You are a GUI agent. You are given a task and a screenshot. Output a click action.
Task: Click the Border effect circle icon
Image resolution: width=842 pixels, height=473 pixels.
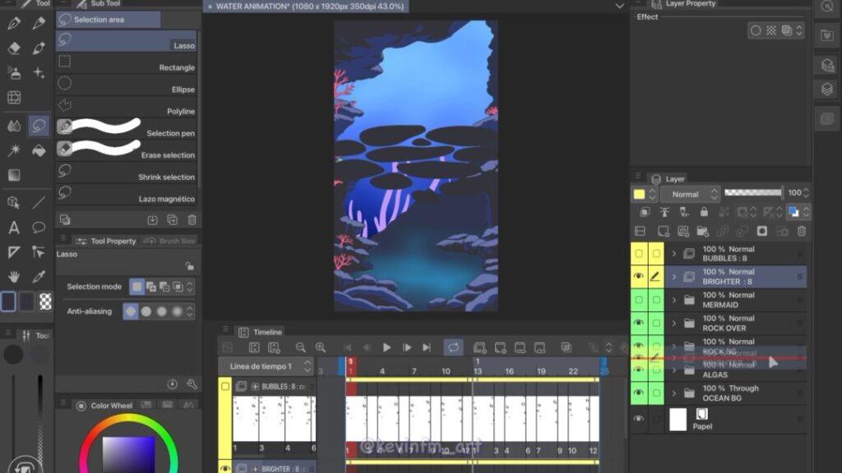[x=756, y=30]
